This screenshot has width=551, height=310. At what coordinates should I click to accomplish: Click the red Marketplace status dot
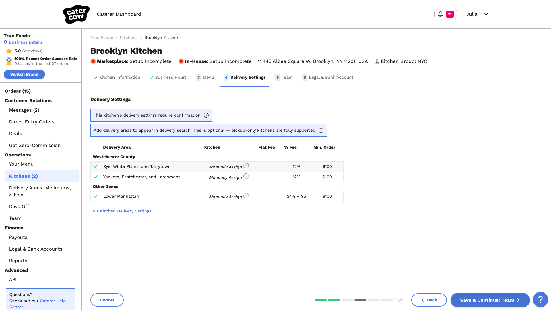(93, 61)
